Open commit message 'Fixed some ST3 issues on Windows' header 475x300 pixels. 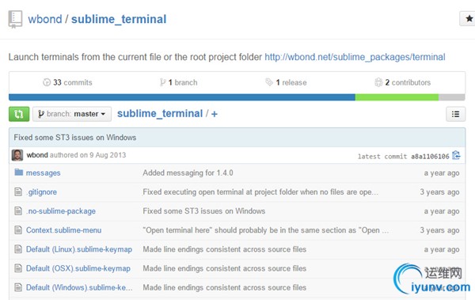tap(75, 138)
